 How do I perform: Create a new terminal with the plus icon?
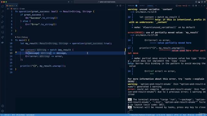coord(189,6)
